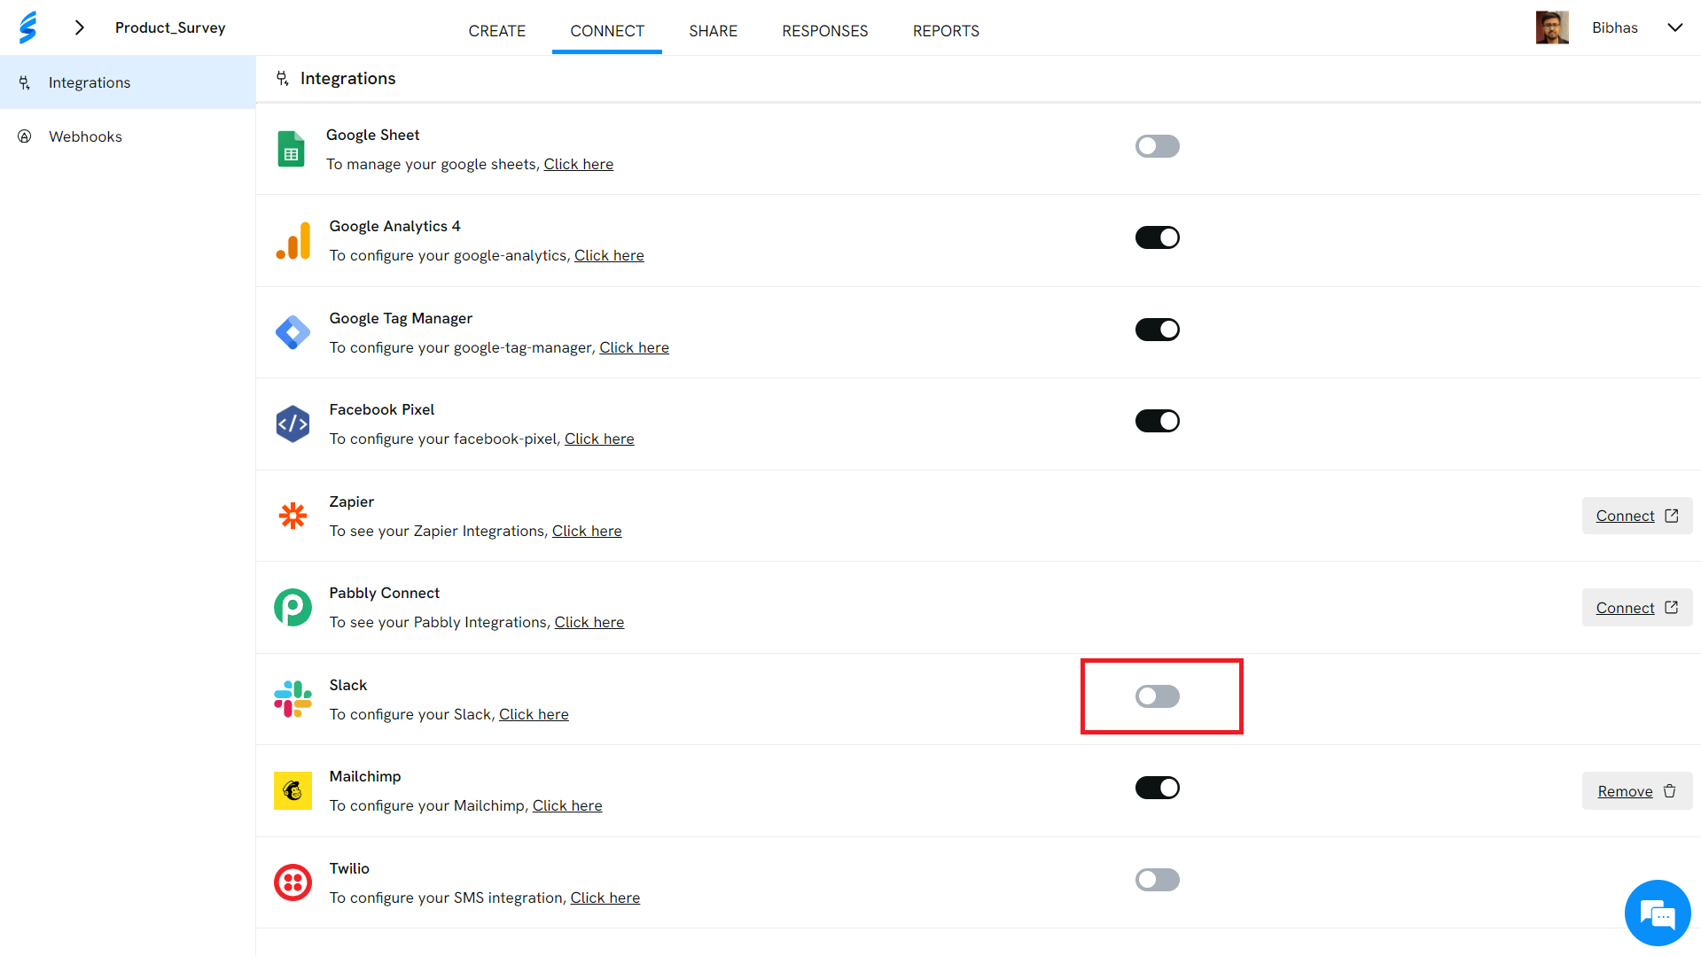Click the Google Sheet title text

373,135
